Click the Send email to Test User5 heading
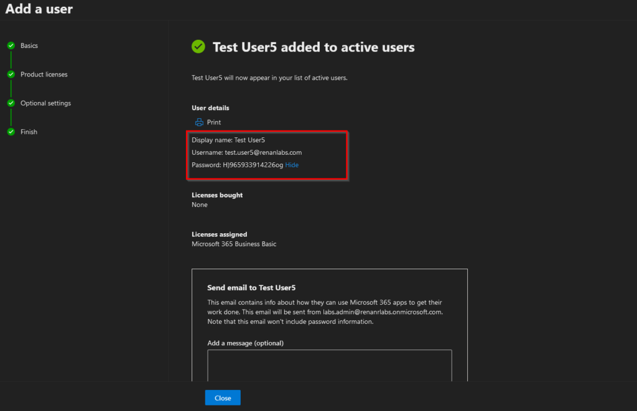The height and width of the screenshot is (411, 637). coord(251,287)
